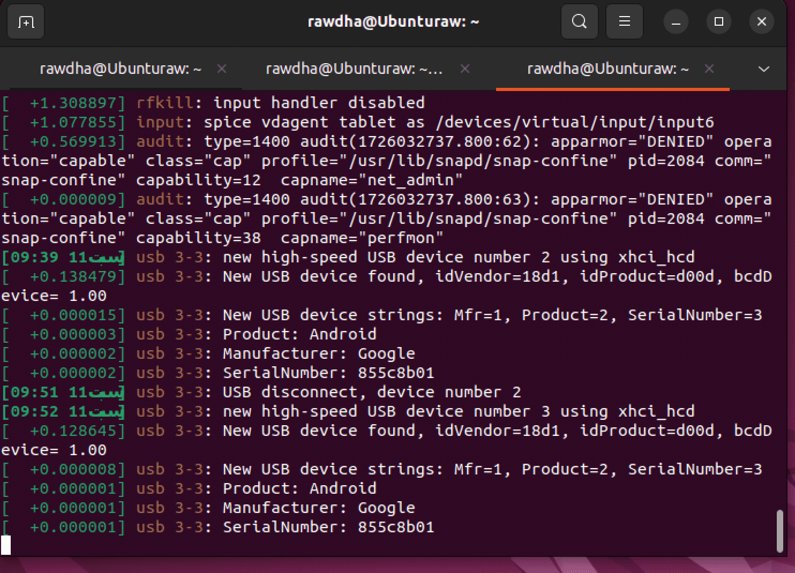Click the terminal vertical scrollbar handle
795x573 pixels.
779,531
